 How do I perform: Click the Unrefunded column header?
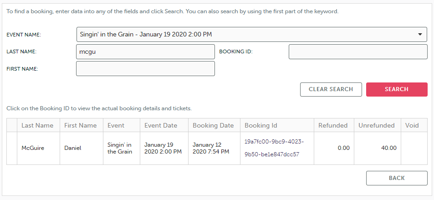point(376,125)
